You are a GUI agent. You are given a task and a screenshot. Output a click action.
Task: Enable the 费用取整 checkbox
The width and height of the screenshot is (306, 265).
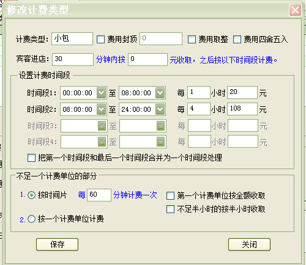(x=192, y=39)
